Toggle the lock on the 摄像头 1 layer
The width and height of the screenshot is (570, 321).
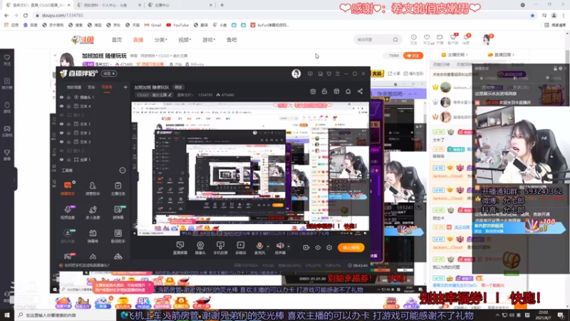point(68,97)
